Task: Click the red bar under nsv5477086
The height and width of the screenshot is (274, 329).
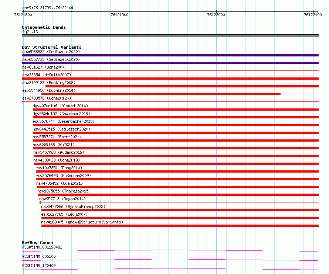Action: tap(180, 210)
